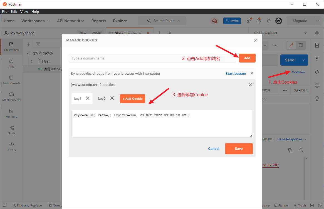Screen dimensions: 324x209
Task: Open the Collections sidebar panel
Action: pyautogui.click(x=11, y=47)
